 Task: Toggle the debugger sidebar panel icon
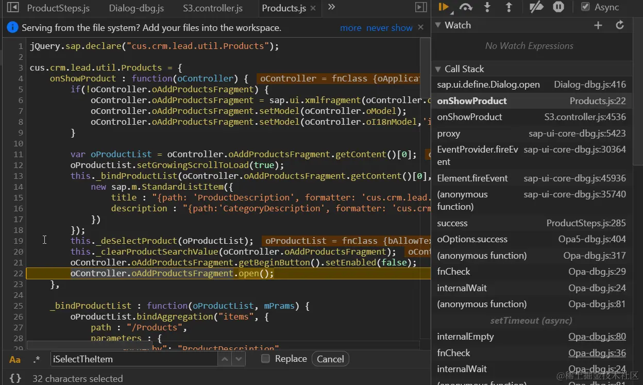click(421, 7)
